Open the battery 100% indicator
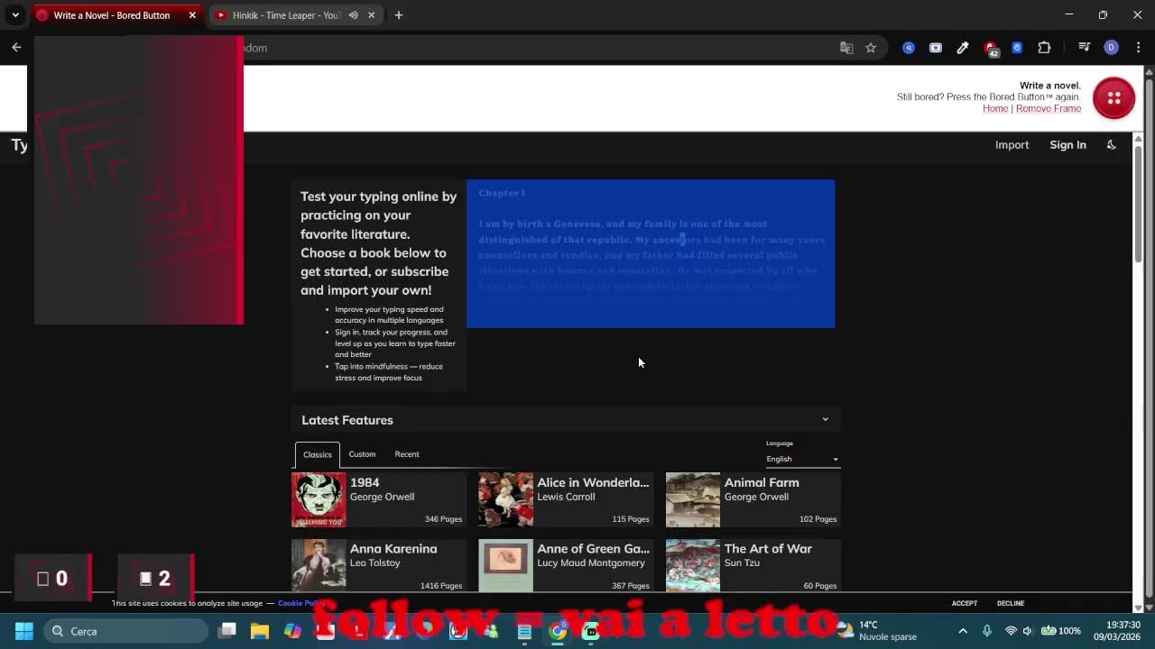This screenshot has height=649, width=1155. click(1060, 631)
